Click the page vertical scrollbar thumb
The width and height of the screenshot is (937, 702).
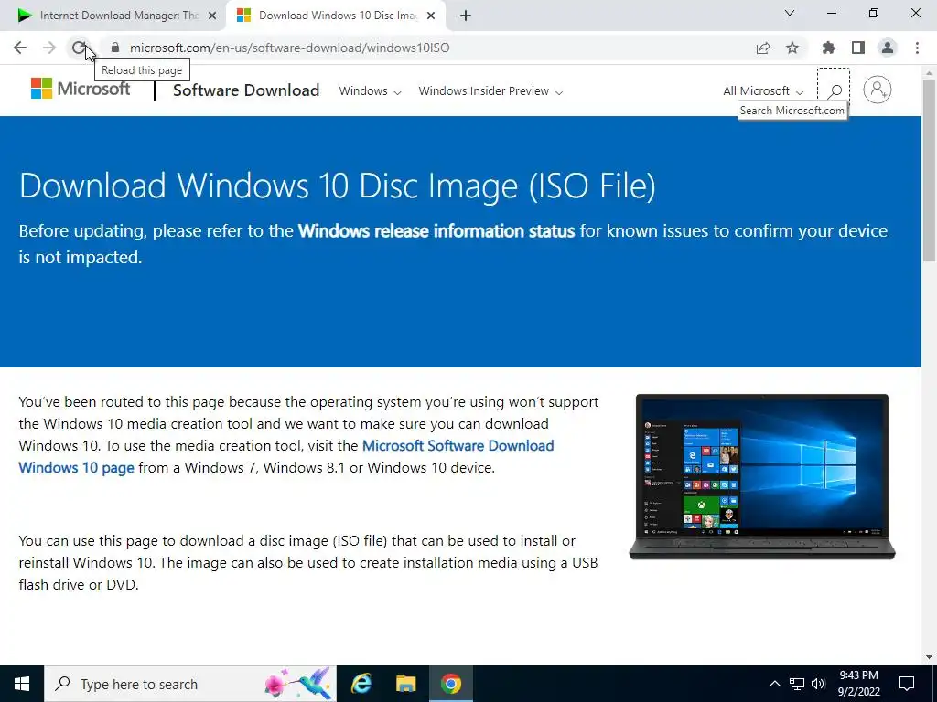(930, 169)
